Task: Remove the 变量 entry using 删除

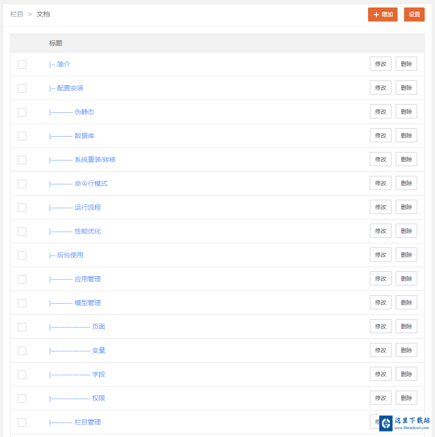Action: pyautogui.click(x=406, y=350)
